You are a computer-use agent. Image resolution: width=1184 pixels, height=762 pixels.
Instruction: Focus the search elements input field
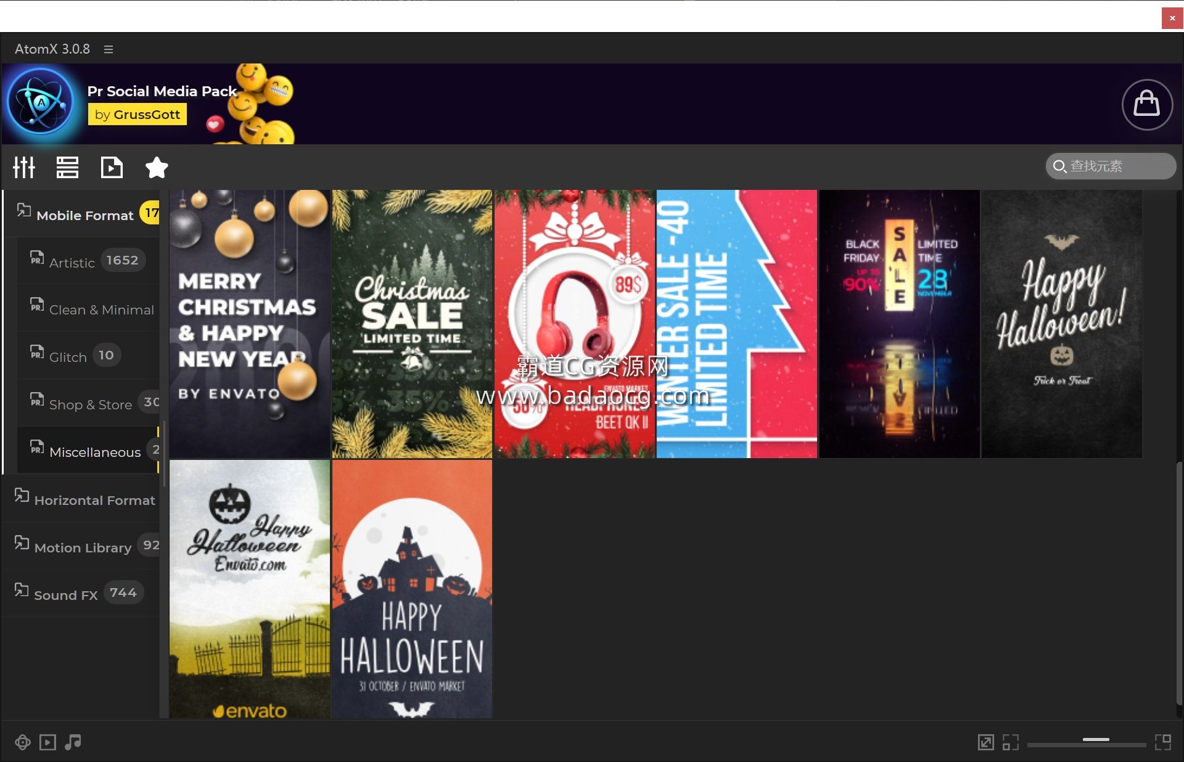(x=1111, y=166)
